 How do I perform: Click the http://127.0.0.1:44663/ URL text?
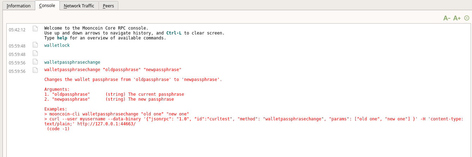pos(106,124)
